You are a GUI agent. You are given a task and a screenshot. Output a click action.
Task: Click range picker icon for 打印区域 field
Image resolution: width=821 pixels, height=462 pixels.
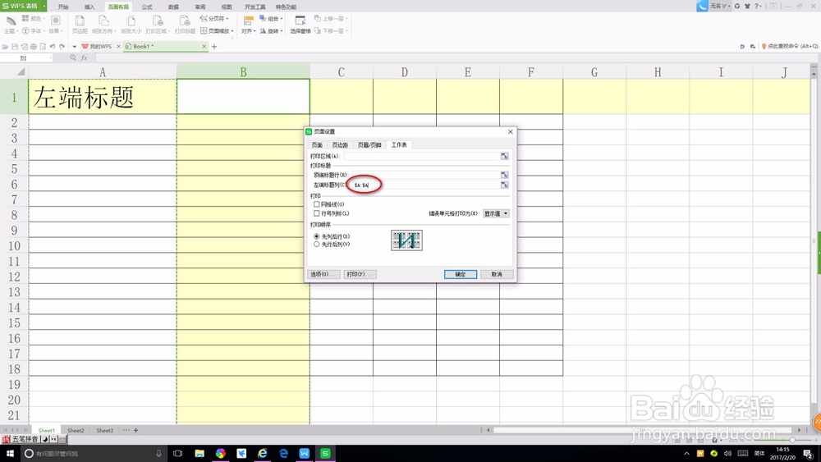(504, 156)
